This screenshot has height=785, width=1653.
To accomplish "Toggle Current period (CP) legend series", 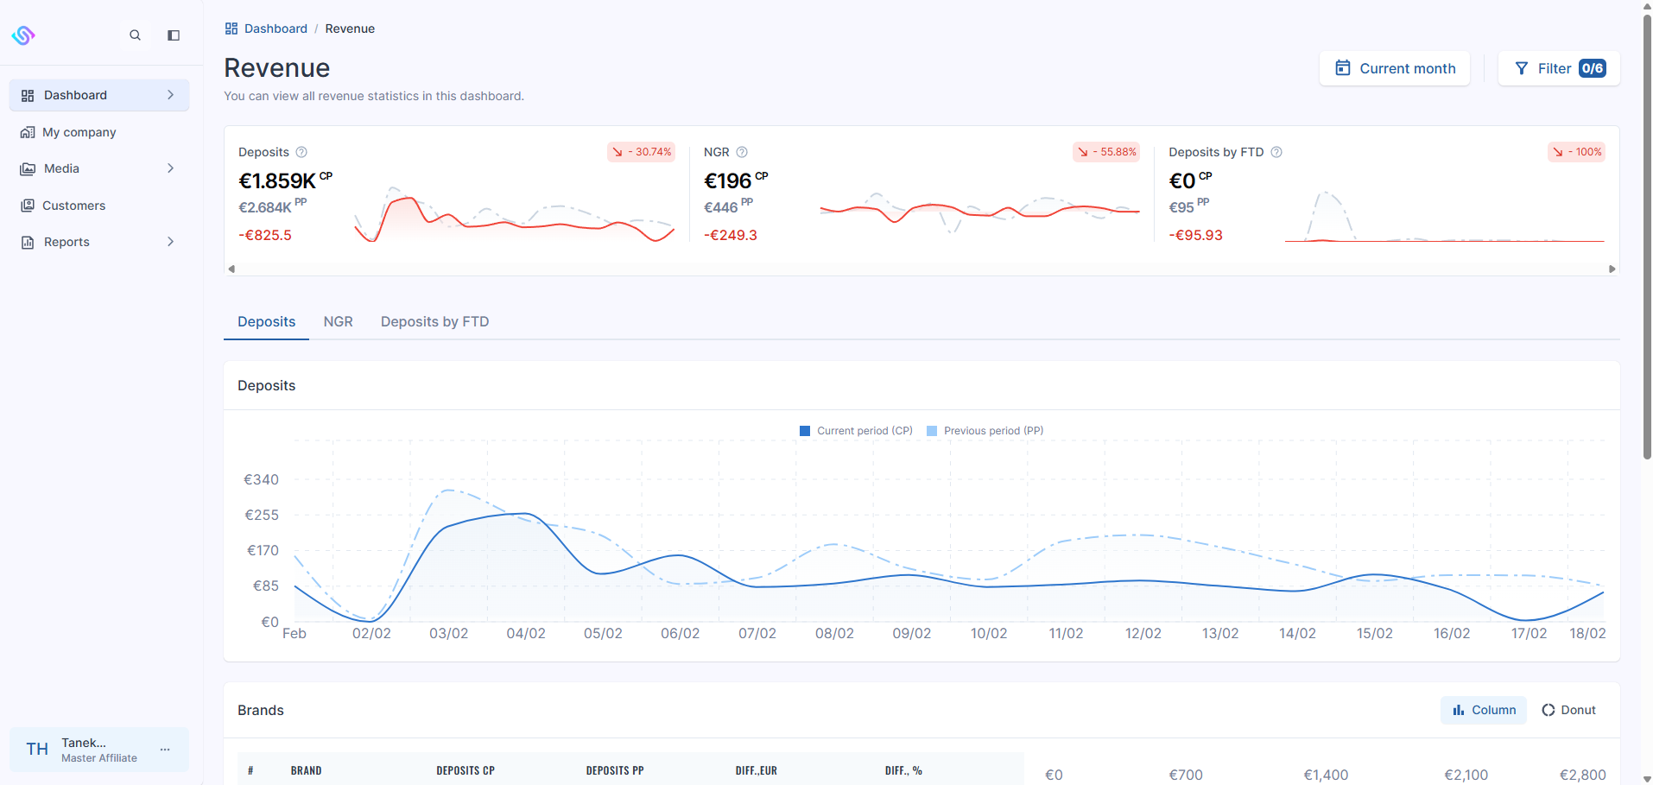I will 856,431.
